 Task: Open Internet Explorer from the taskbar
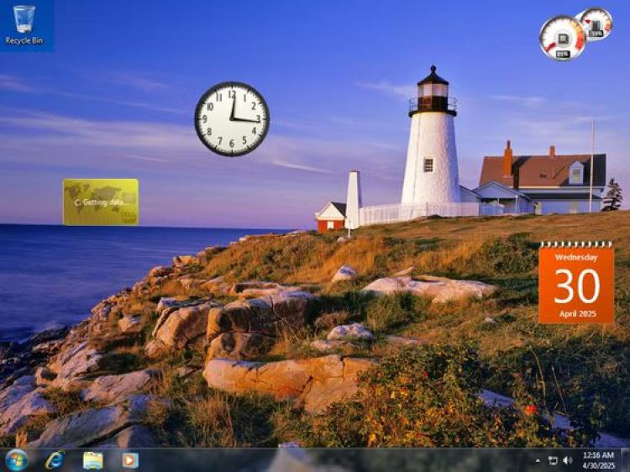55,459
